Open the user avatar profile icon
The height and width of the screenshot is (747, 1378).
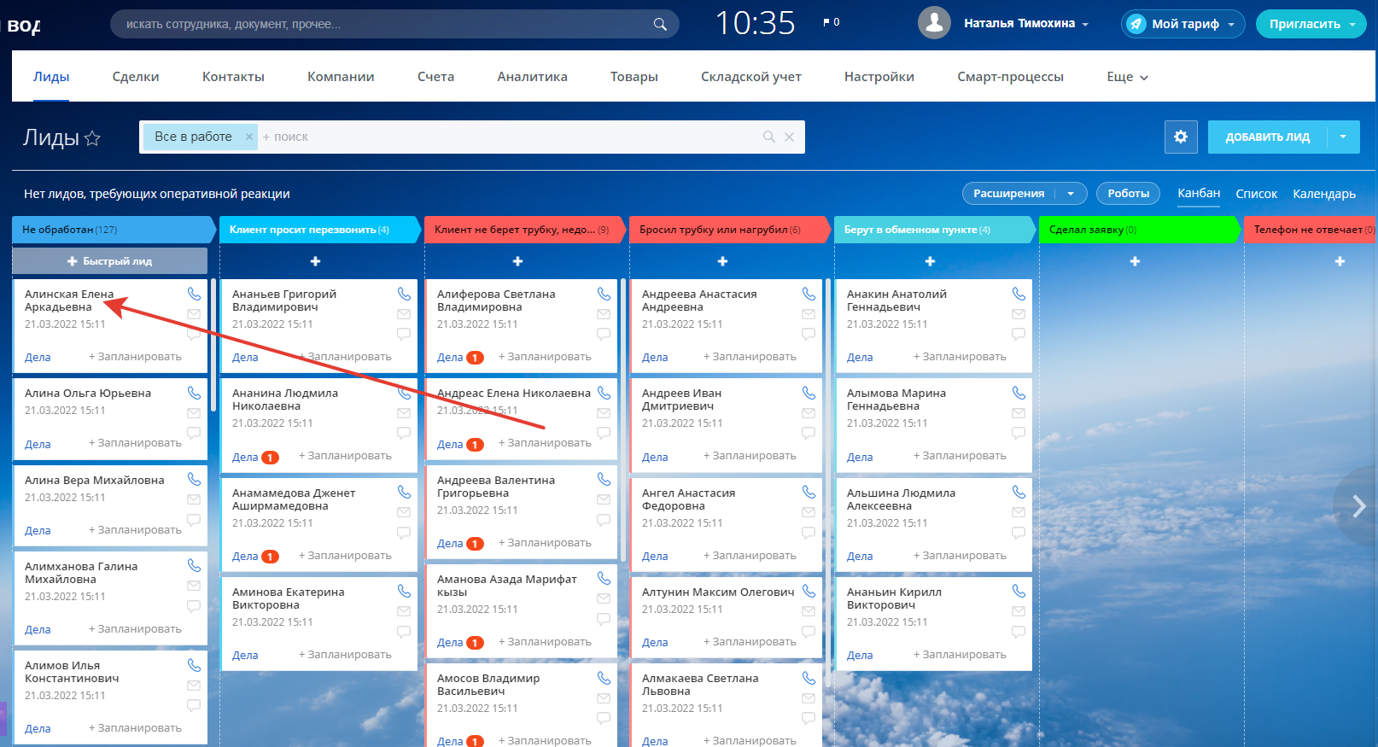pos(934,23)
